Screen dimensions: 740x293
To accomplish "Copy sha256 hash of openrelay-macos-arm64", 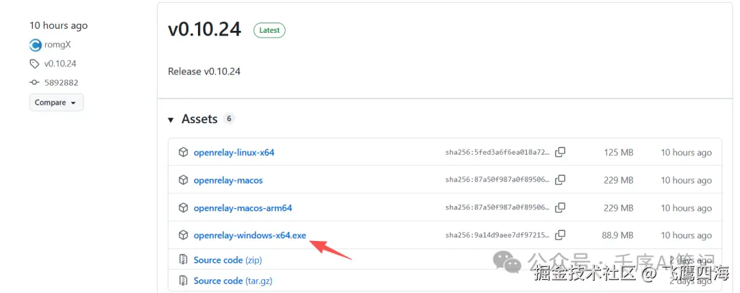I will click(x=560, y=207).
